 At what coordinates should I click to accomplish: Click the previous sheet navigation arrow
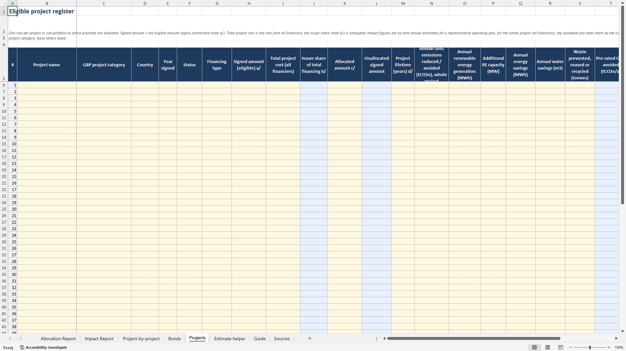(x=10, y=339)
